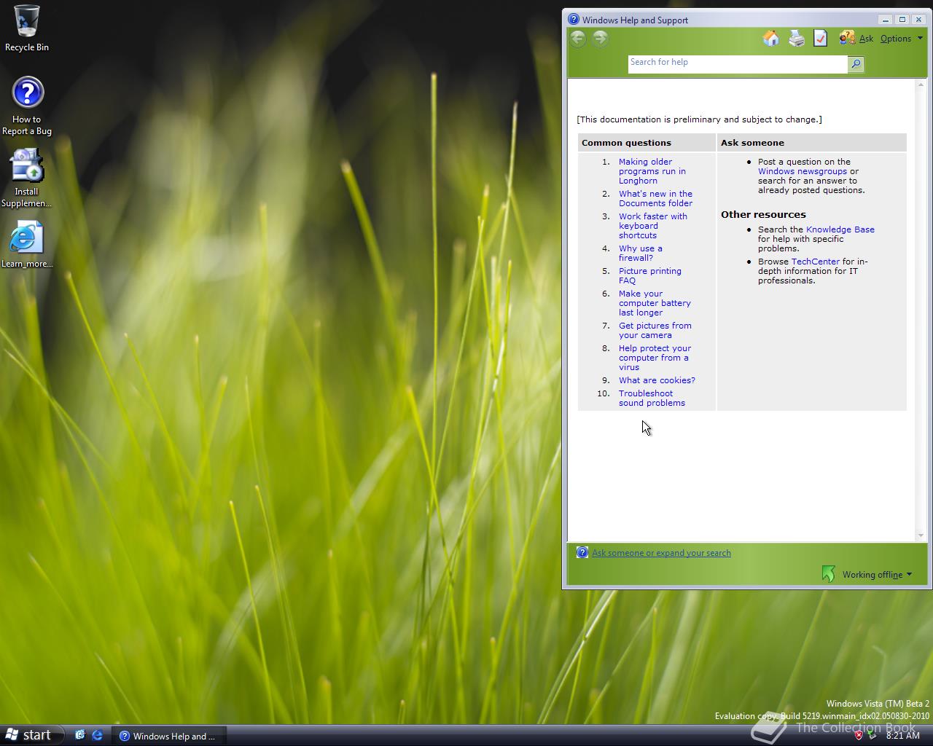This screenshot has width=933, height=746.
Task: Click in Search for help field
Action: [738, 64]
